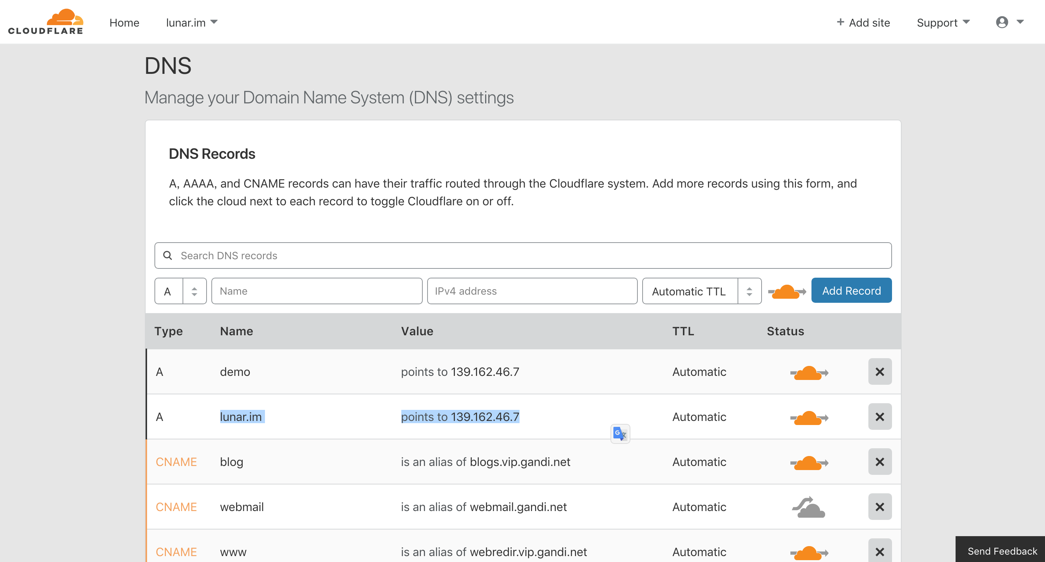Open the lunar.im site dropdown

(191, 23)
